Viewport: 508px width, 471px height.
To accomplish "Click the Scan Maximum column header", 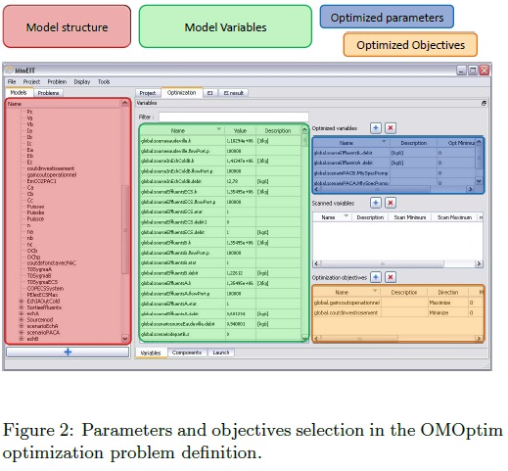I will [x=454, y=217].
